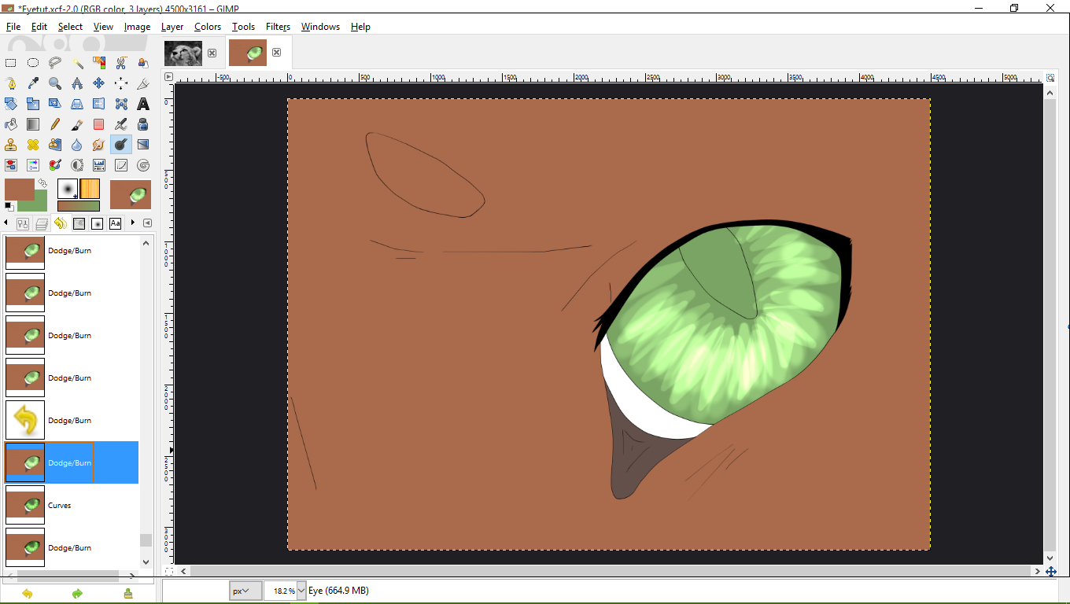Select the Ellipse Select tool
This screenshot has width=1070, height=604.
click(x=33, y=63)
